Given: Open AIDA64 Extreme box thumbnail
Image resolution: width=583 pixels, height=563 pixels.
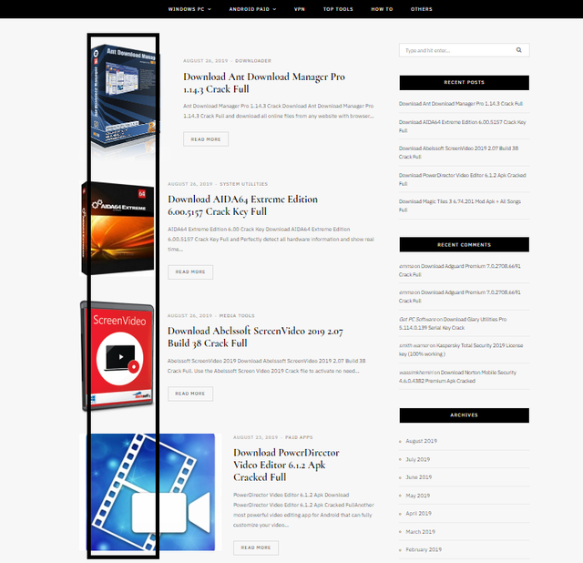Looking at the screenshot, I should [x=118, y=228].
